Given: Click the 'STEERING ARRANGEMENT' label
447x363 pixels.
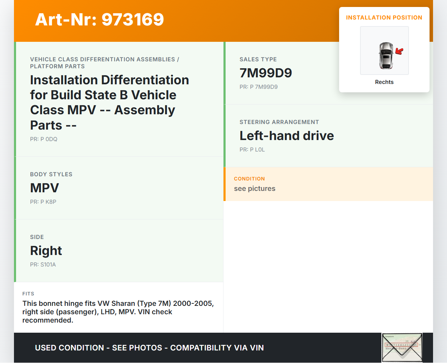Looking at the screenshot, I should click(279, 122).
